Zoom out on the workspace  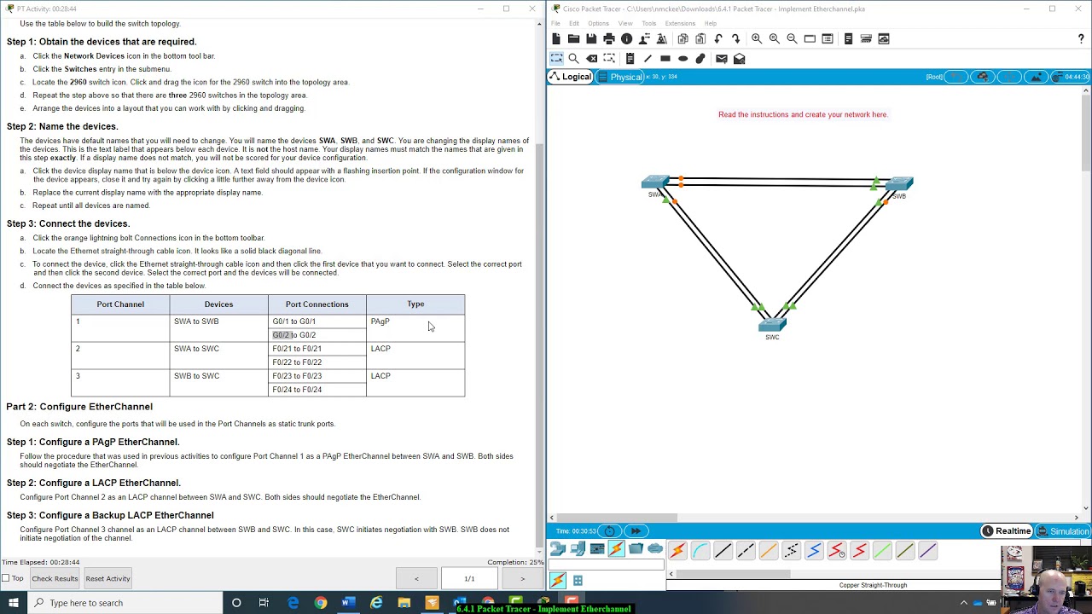[x=792, y=39]
